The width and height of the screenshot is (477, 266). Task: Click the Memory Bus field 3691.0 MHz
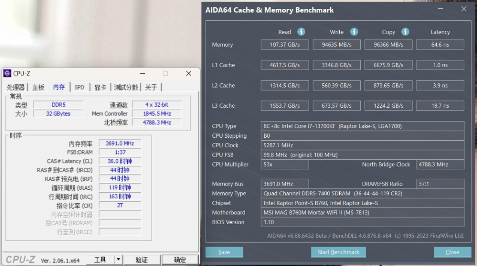(285, 184)
